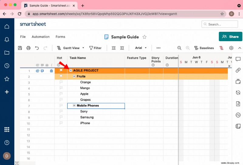Collapse the Mobile Phones group
Viewport: 243px width, 165px height.
click(x=74, y=105)
